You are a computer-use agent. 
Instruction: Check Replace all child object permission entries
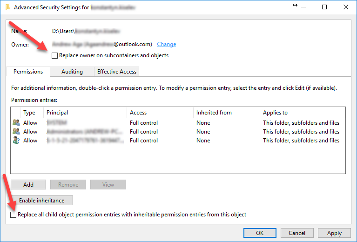click(13, 215)
